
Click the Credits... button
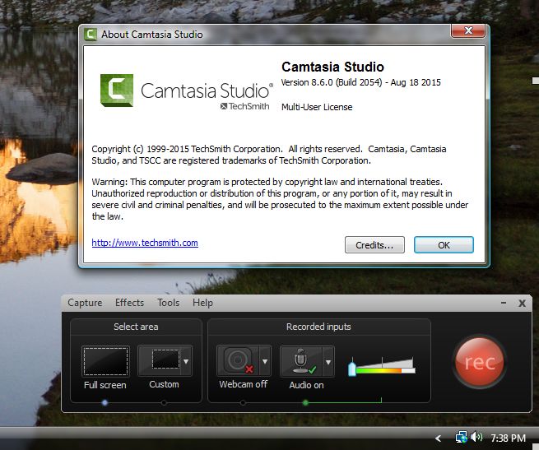374,245
